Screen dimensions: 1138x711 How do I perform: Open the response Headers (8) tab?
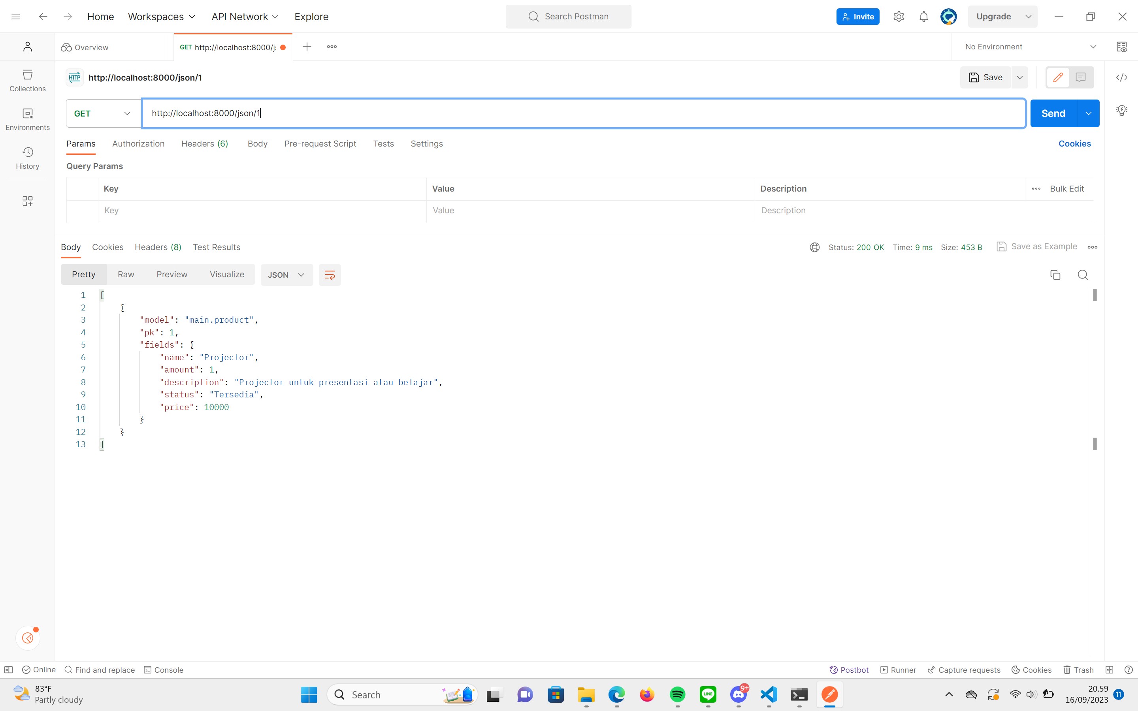tap(158, 247)
